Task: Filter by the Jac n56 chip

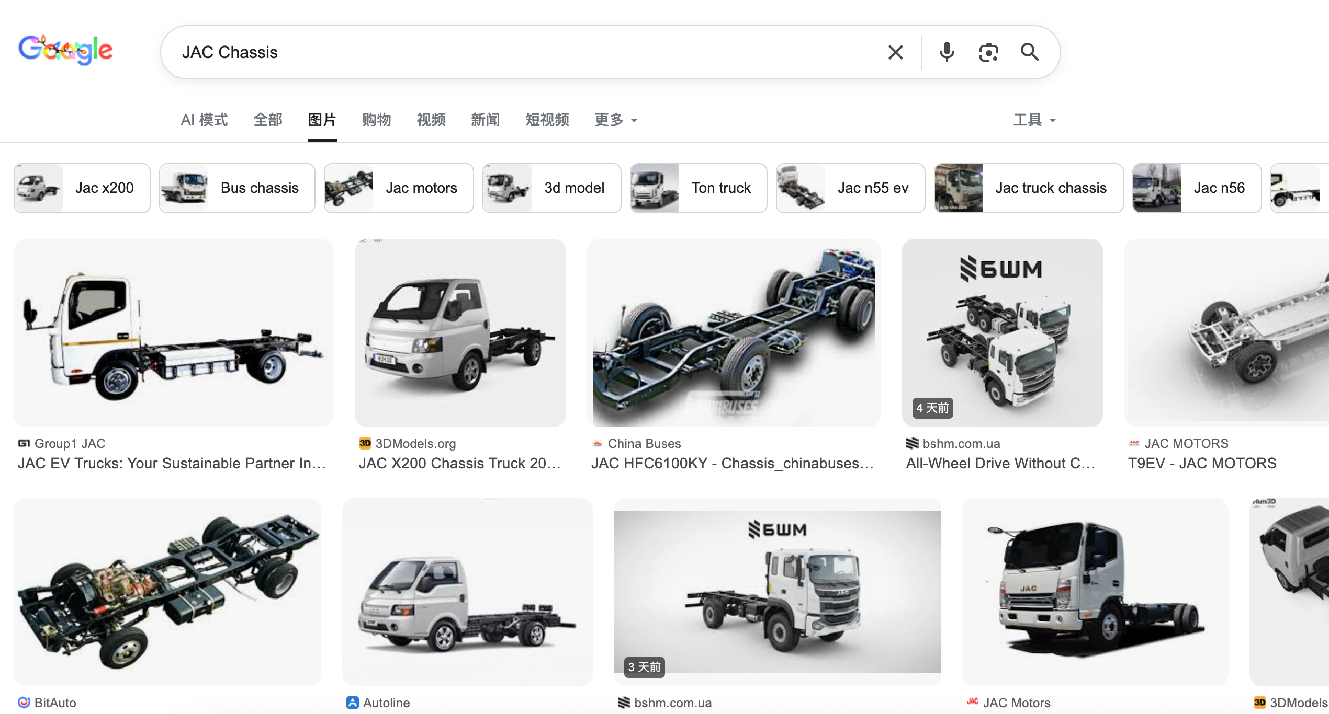Action: pyautogui.click(x=1197, y=188)
